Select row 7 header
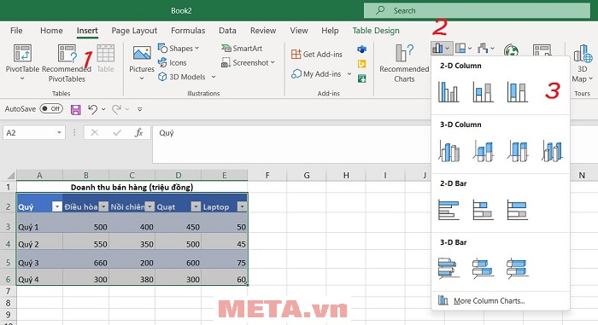This screenshot has height=325, width=598. coord(8,292)
